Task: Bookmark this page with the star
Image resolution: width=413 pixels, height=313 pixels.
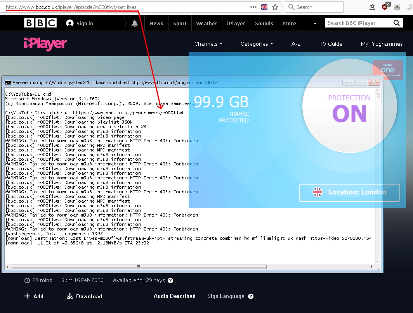Action: coord(275,7)
